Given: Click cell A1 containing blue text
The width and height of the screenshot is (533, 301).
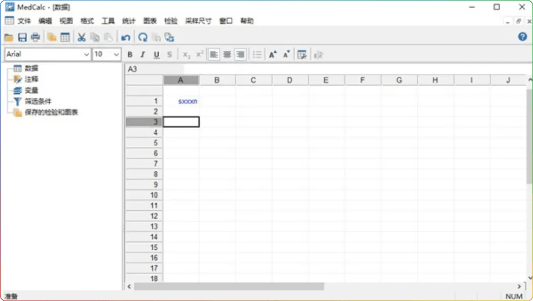Looking at the screenshot, I should point(181,101).
